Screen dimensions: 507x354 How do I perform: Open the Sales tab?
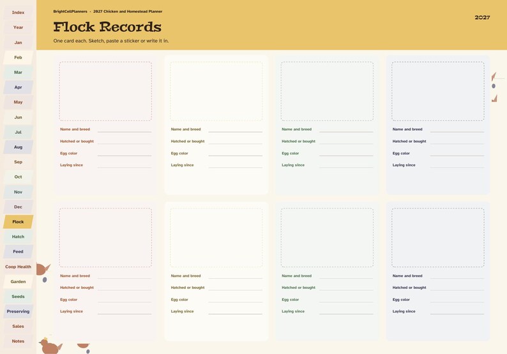[18, 326]
